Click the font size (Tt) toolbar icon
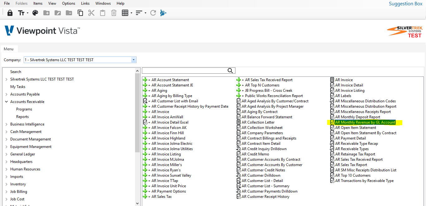 [21, 13]
